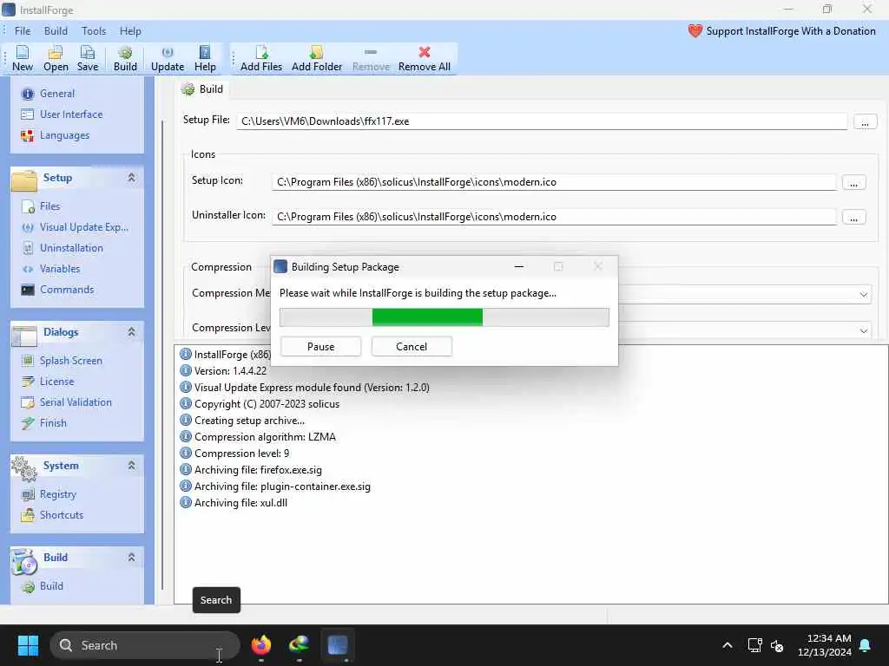The height and width of the screenshot is (666, 889).
Task: Click the taskbar Search box
Action: coord(145,645)
